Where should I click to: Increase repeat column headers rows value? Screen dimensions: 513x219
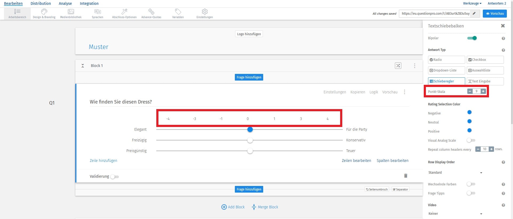point(491,149)
